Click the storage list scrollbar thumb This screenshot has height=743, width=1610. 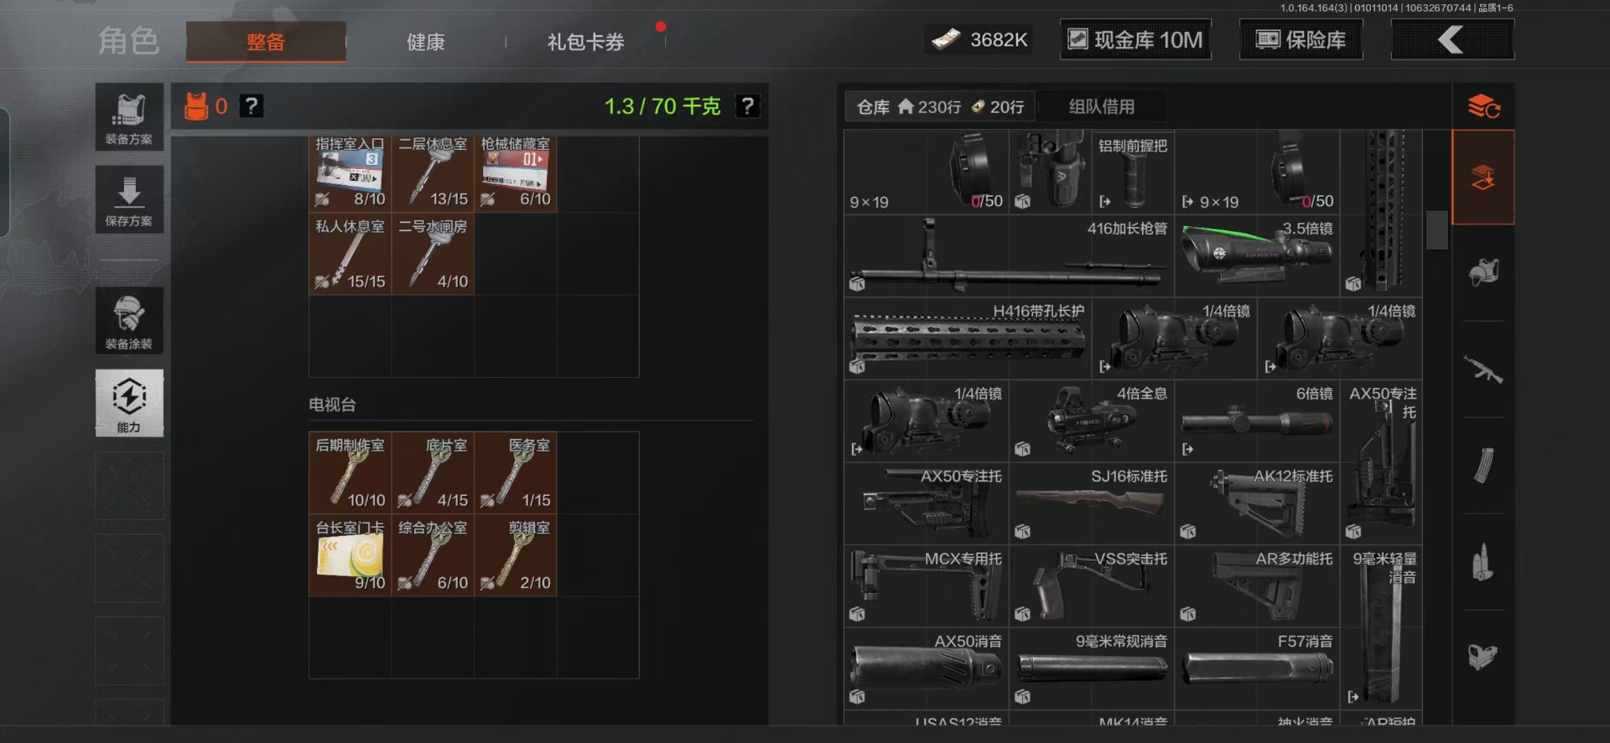click(x=1436, y=230)
